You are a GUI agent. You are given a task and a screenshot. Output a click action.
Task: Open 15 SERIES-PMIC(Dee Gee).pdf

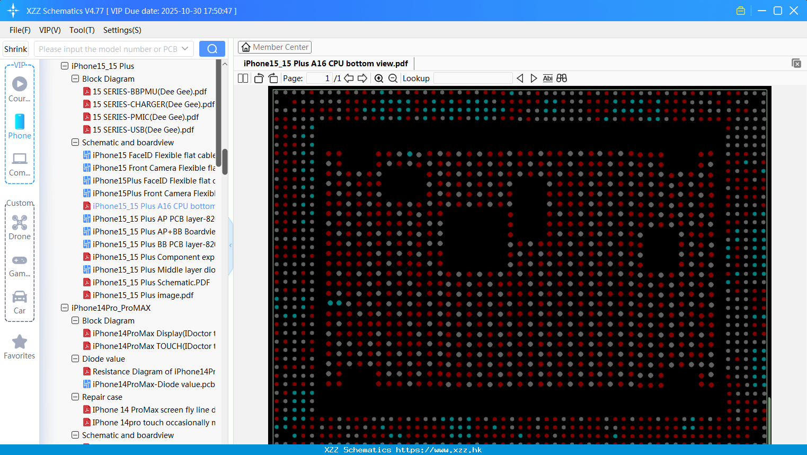click(141, 117)
